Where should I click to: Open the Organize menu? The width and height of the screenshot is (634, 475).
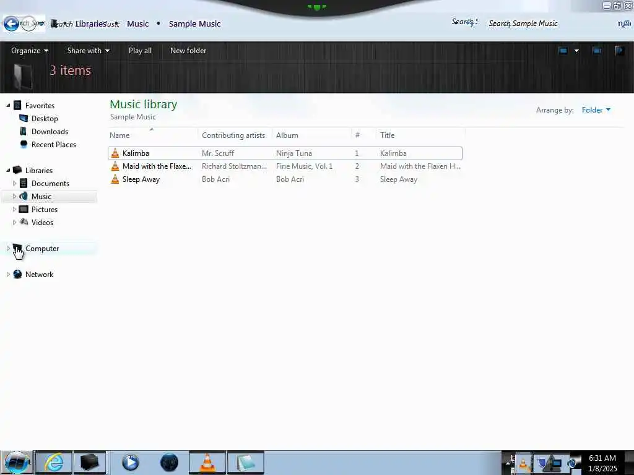[30, 51]
